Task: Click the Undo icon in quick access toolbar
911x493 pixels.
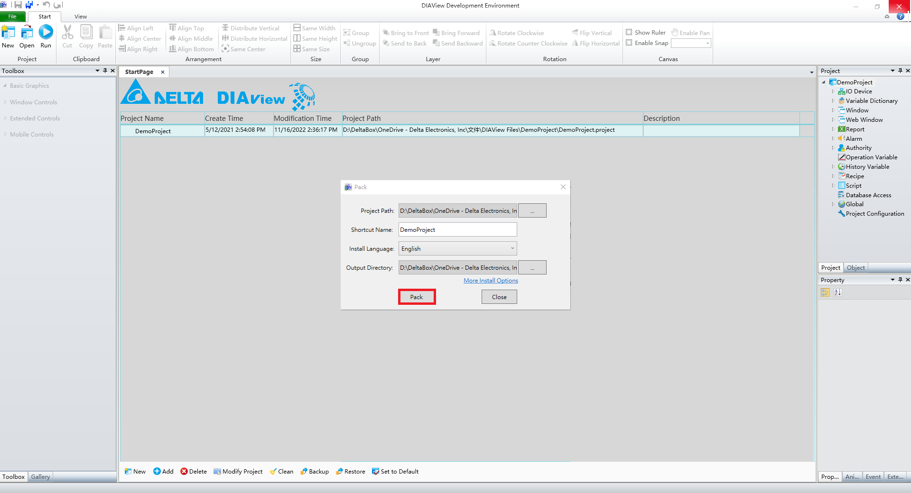Action: click(46, 5)
